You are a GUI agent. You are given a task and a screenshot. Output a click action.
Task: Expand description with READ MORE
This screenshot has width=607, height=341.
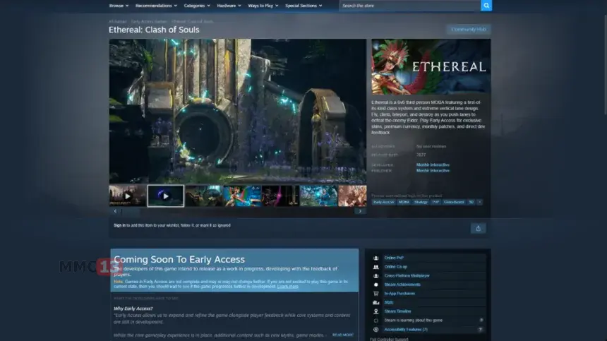(343, 335)
